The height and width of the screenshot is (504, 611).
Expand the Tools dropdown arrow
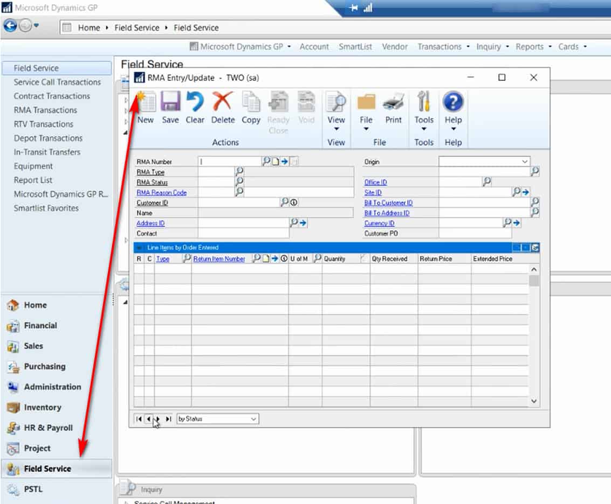(x=423, y=129)
